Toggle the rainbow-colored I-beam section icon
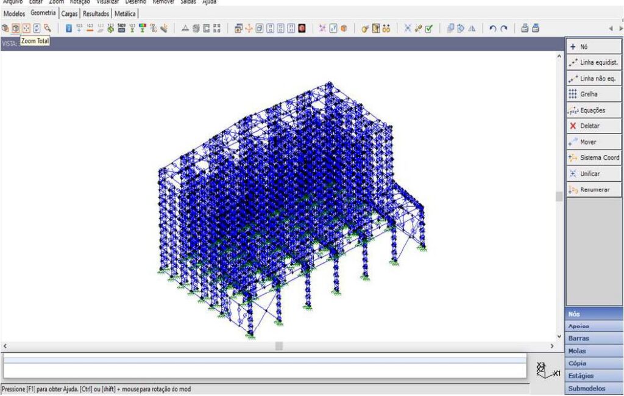 [143, 28]
